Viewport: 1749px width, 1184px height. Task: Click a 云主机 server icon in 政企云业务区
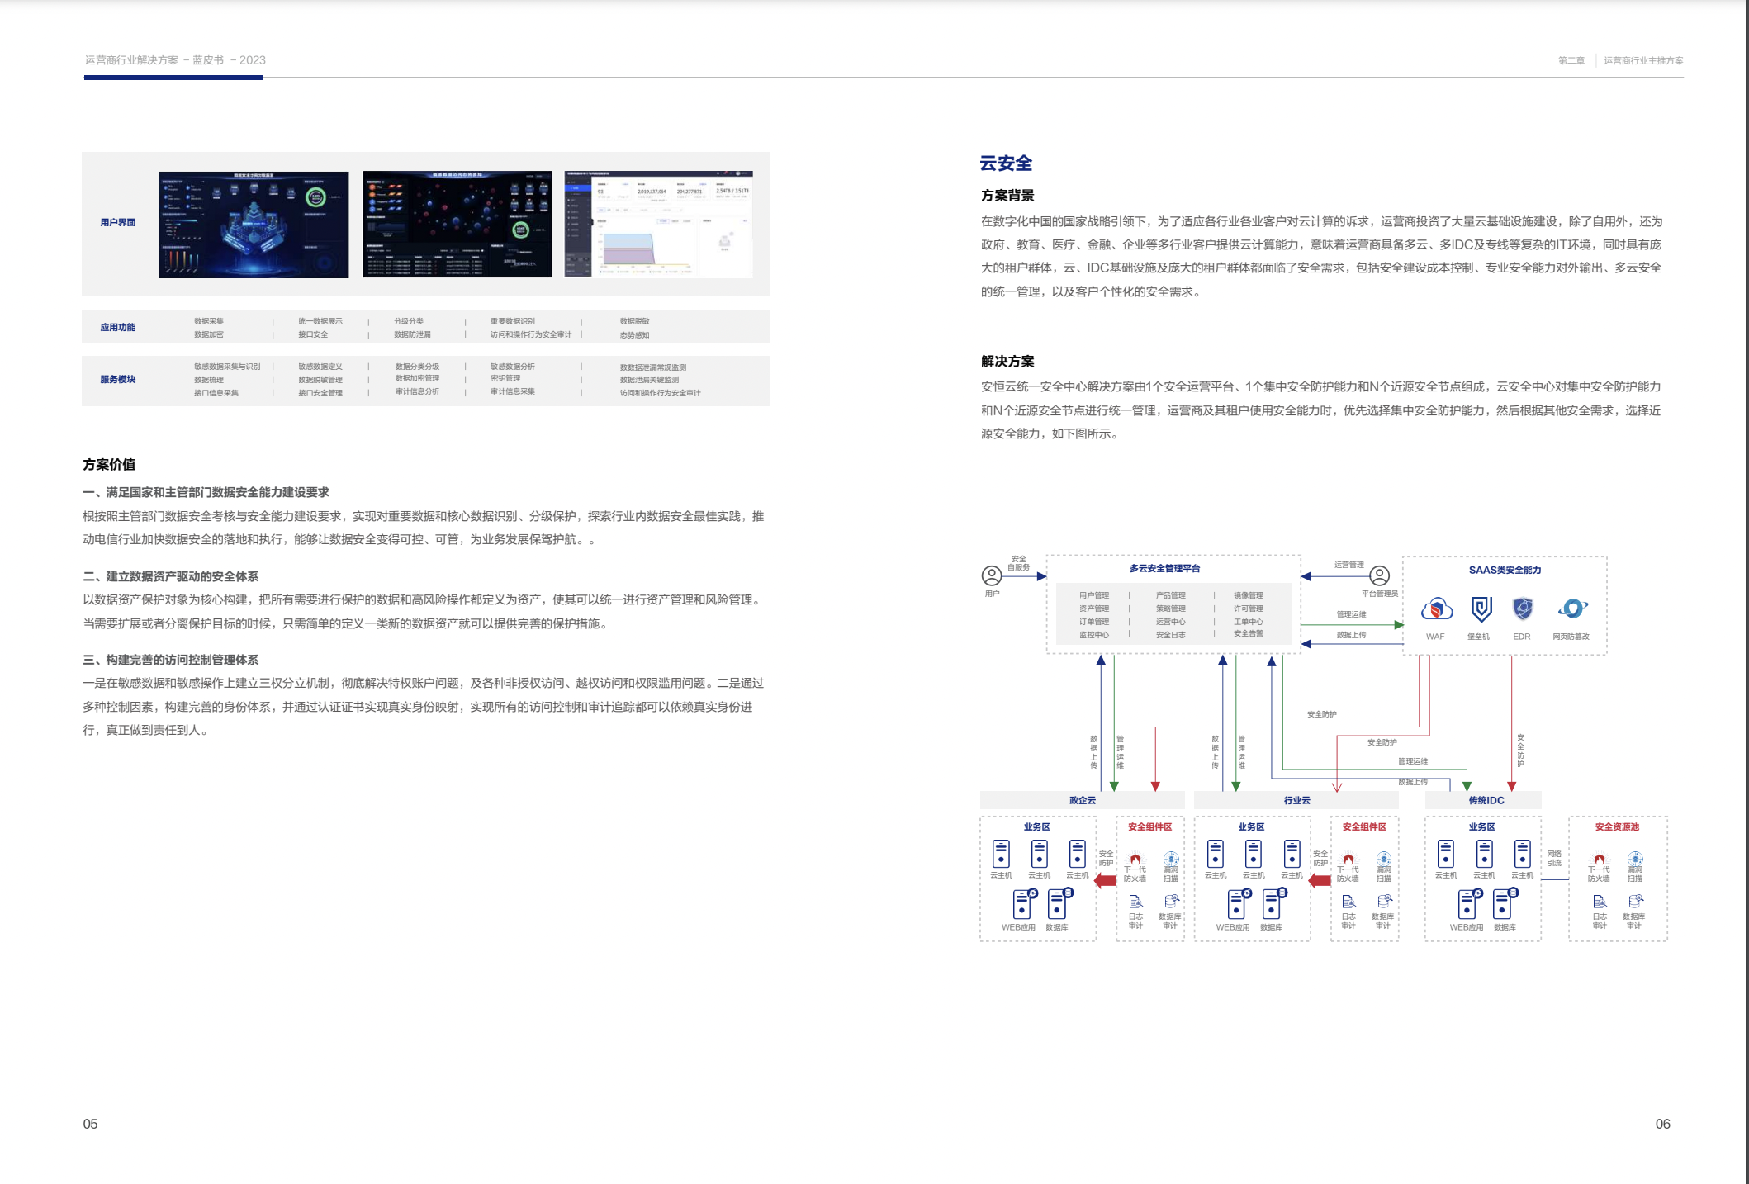tap(1001, 852)
